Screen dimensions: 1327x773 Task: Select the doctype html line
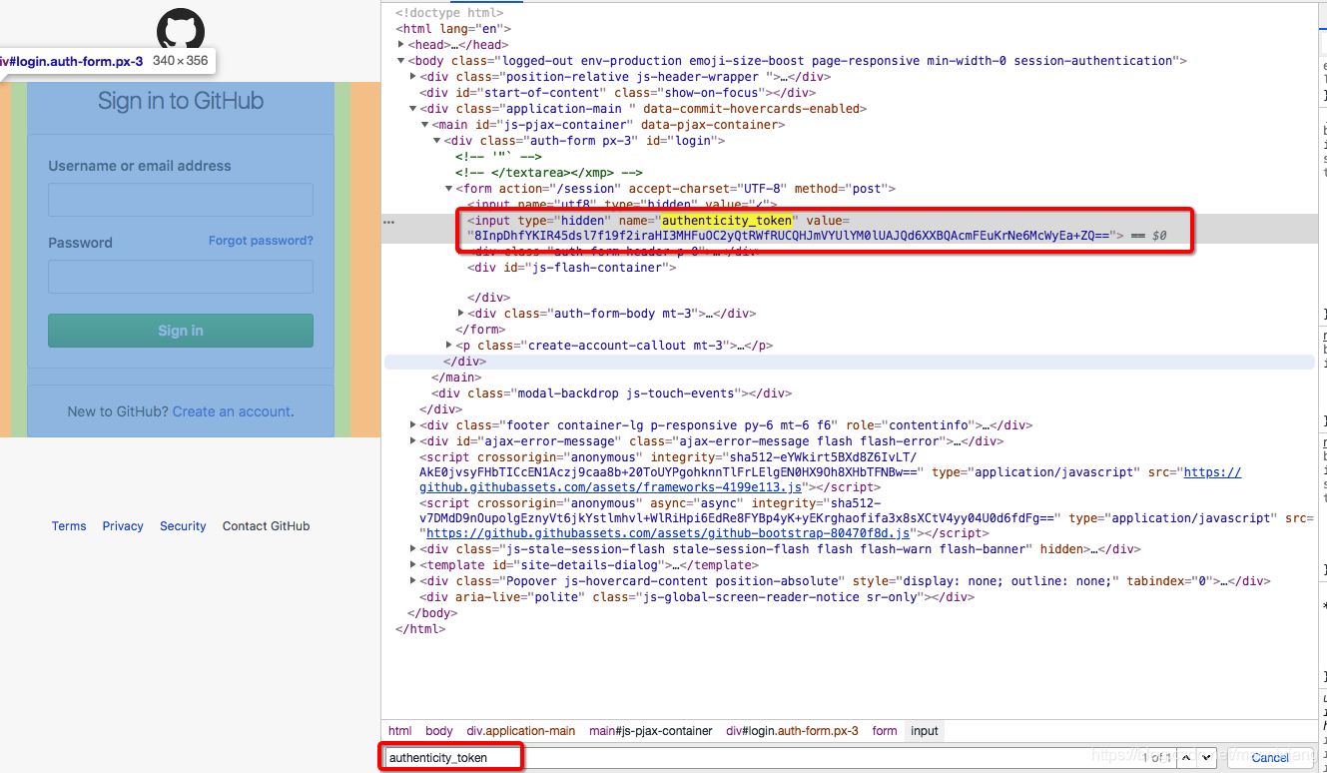click(x=448, y=13)
